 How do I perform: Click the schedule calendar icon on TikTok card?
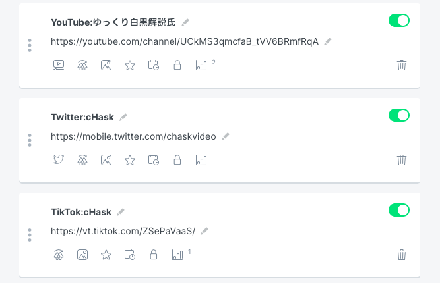pos(130,255)
